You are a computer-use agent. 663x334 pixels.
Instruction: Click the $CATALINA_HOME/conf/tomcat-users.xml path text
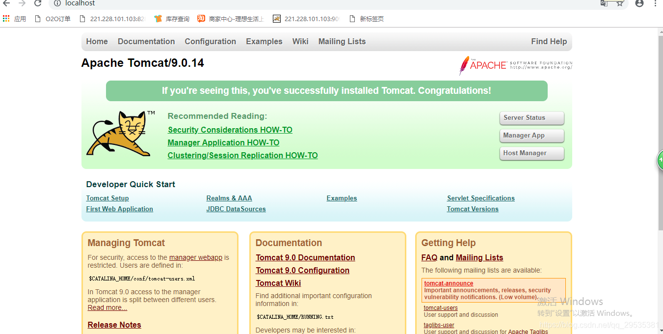(x=142, y=278)
